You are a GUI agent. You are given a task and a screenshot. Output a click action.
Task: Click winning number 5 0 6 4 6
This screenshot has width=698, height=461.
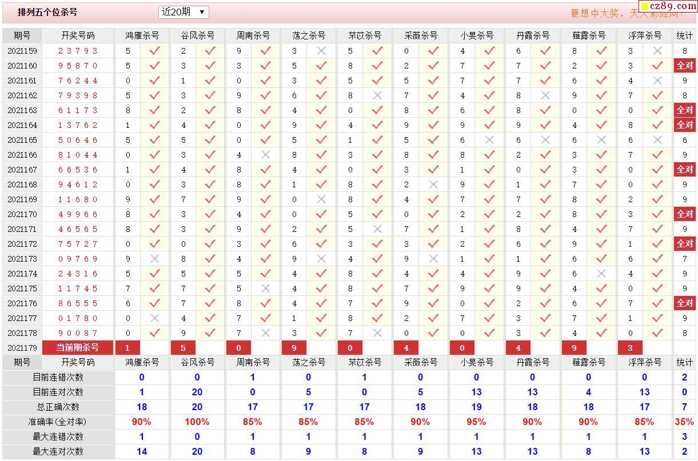[78, 140]
